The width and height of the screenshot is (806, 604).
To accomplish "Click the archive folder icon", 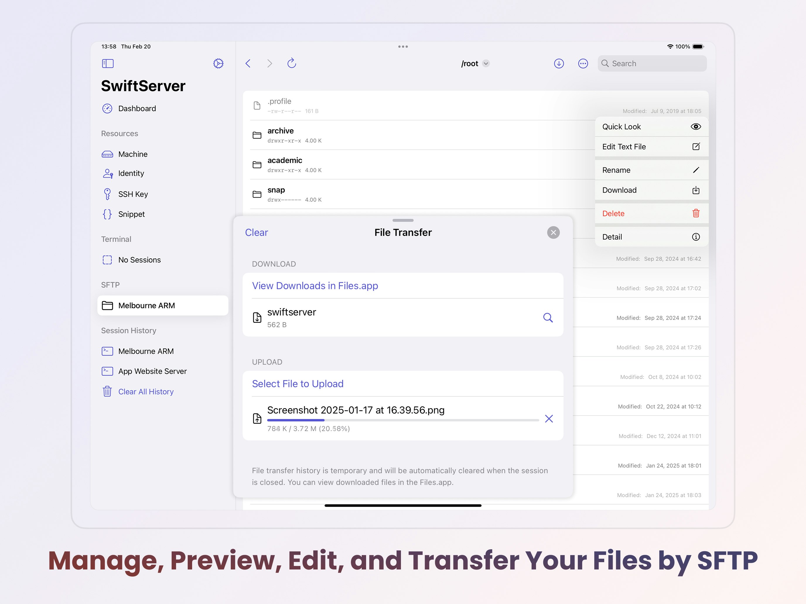I will point(257,135).
